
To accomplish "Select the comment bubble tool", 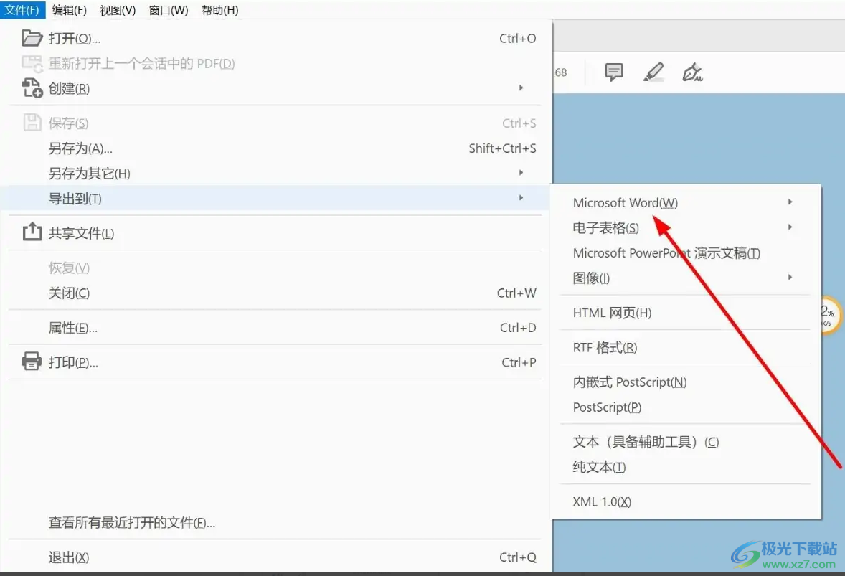I will tap(614, 72).
